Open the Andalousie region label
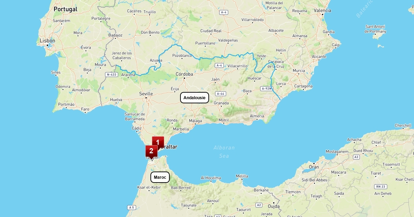 point(195,98)
